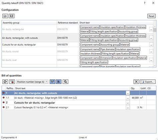Open help with question mark icon

[145, 3]
